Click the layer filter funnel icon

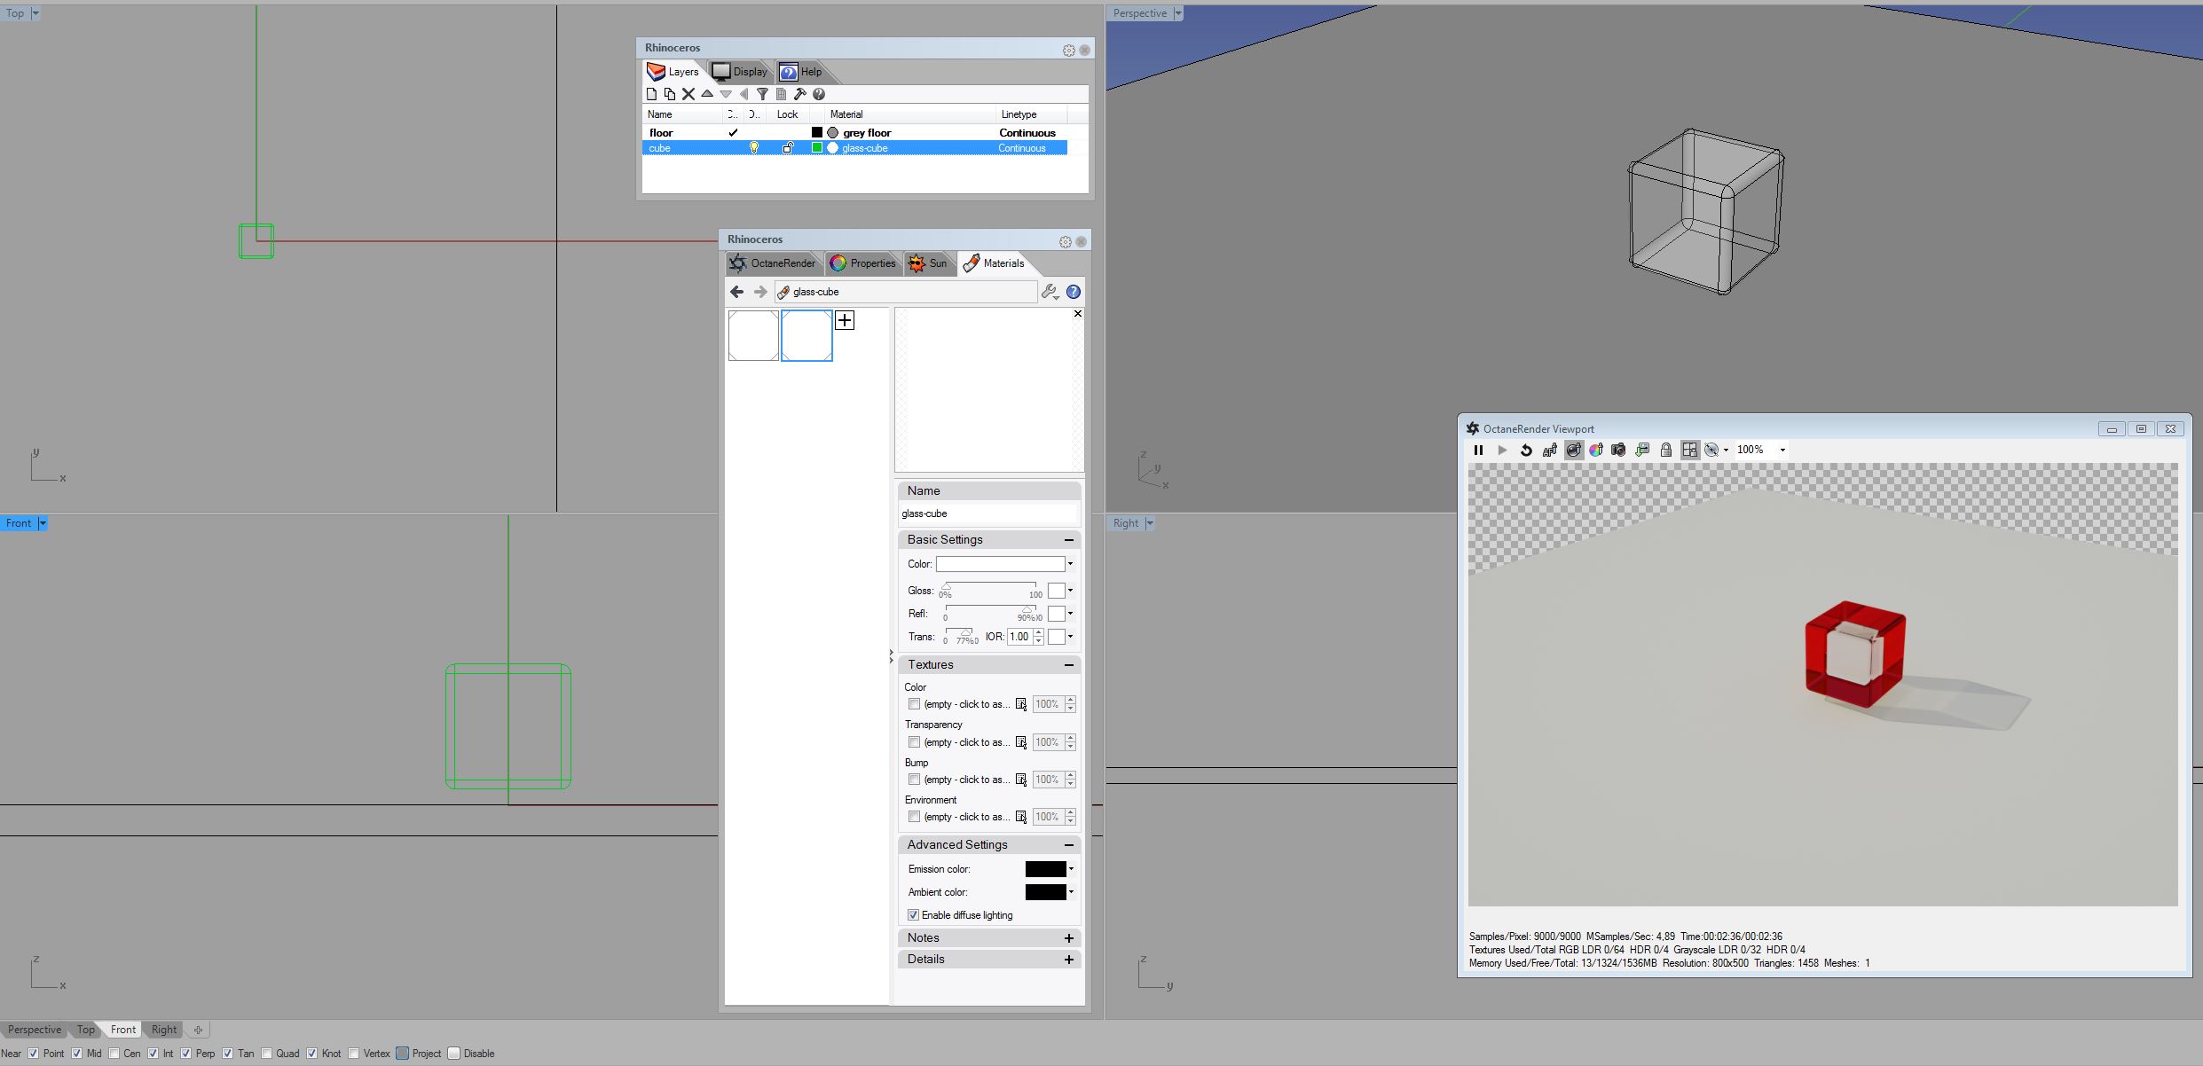pyautogui.click(x=762, y=94)
